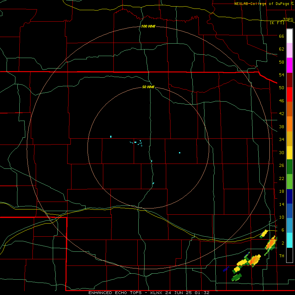Click the 2 legend value
This screenshot has height=295, width=295.
click(283, 243)
